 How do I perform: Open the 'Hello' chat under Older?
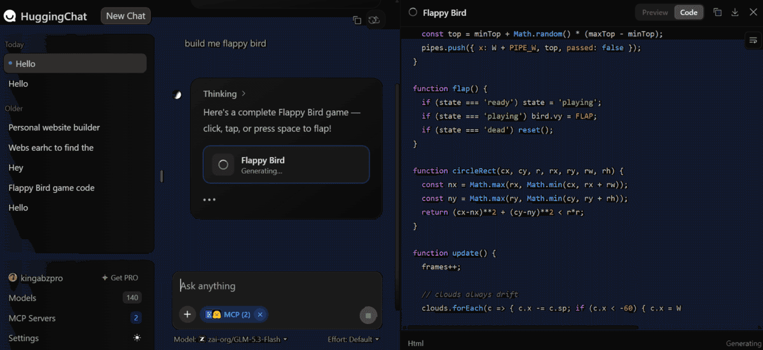tap(75, 207)
